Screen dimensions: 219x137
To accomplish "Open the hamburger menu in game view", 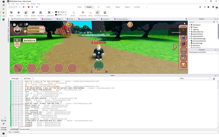I will [21, 25].
